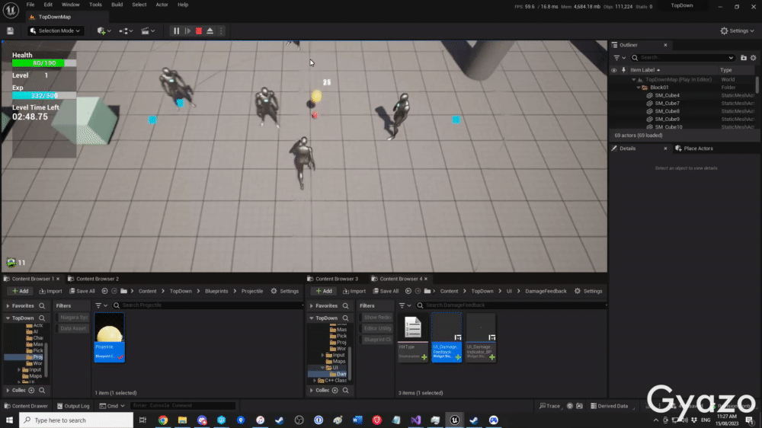This screenshot has width=762, height=428.
Task: Open the cinematics sequence toolbar menu
Action: pos(147,30)
